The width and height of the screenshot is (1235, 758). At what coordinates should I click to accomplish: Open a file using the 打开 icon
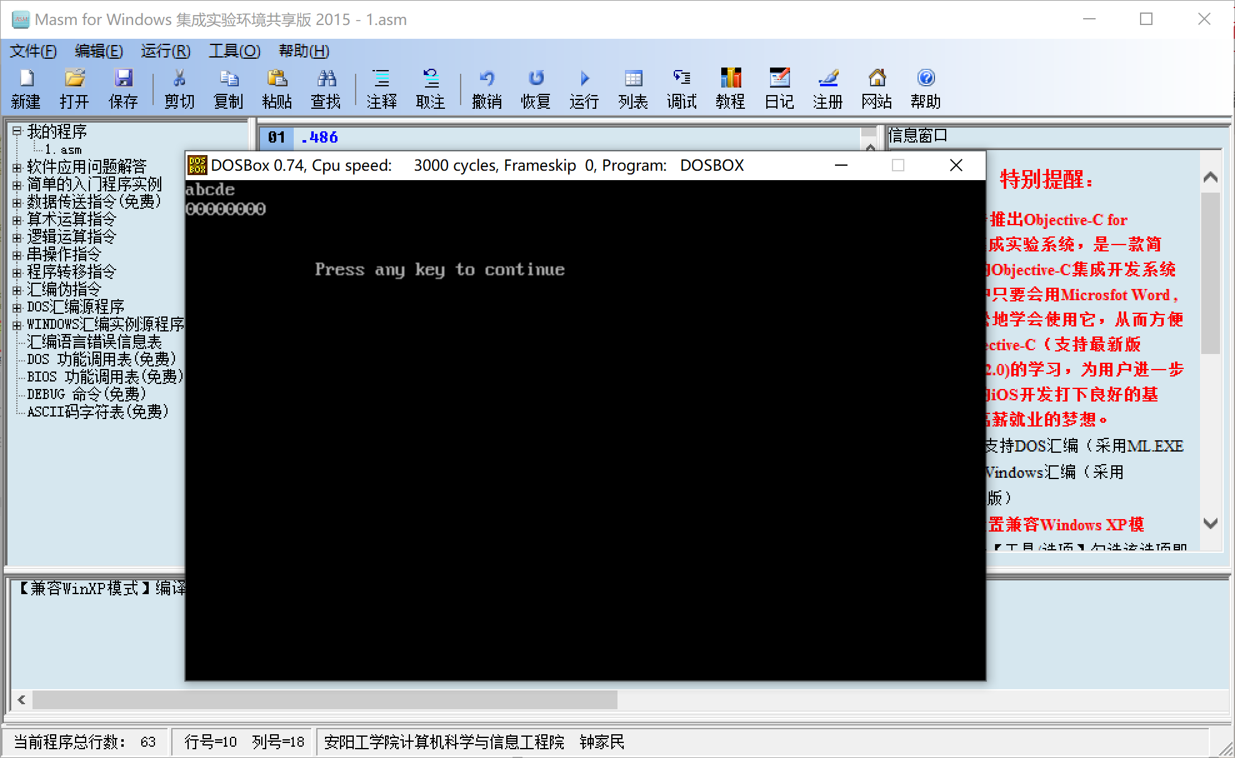tap(74, 88)
